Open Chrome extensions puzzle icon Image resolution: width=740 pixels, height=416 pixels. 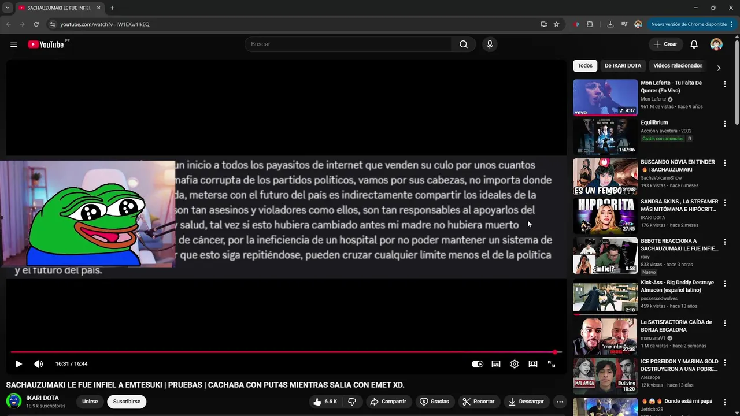tap(590, 24)
